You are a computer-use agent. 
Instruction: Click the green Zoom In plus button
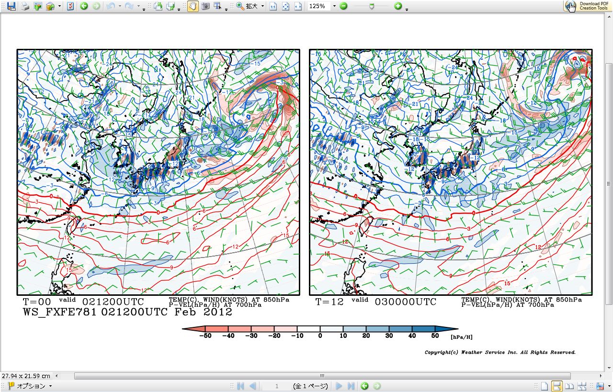398,6
